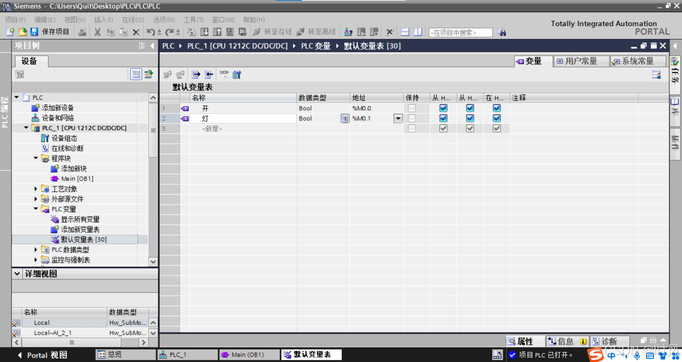Click 转至在线 go online button

tap(273, 32)
